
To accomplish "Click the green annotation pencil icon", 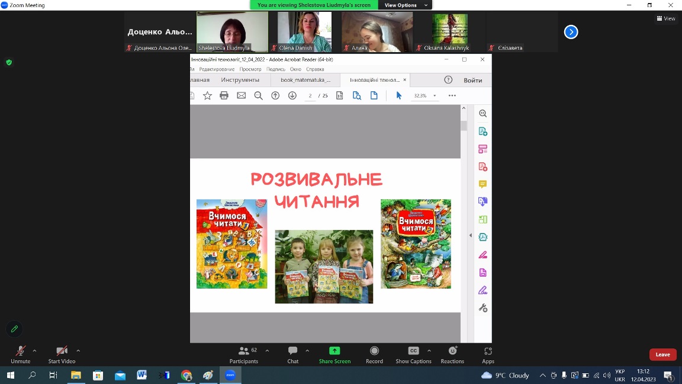I will [x=15, y=329].
